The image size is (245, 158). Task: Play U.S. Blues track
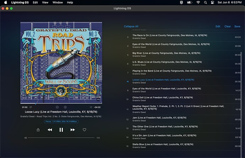[x=184, y=64]
